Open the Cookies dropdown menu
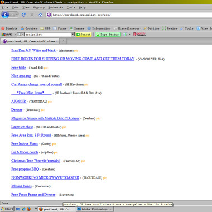212x212 pixels. point(30,28)
